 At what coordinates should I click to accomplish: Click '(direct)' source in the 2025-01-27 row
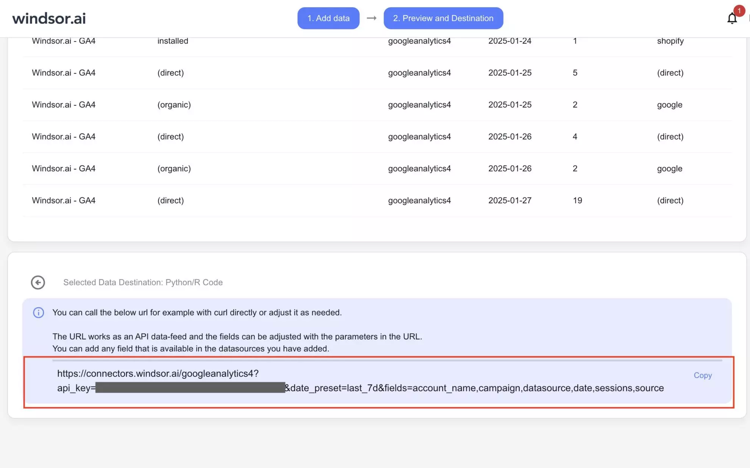670,201
